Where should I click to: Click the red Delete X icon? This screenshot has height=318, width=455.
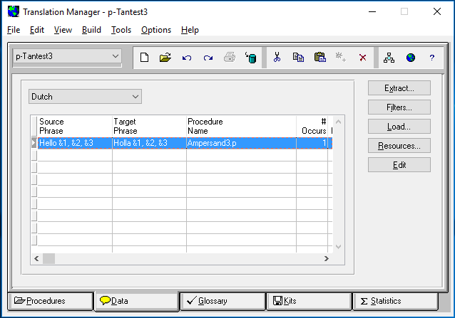click(x=362, y=58)
